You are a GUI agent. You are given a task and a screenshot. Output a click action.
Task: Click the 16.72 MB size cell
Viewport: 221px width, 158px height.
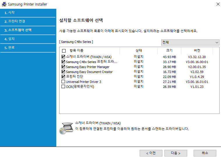[169, 72]
